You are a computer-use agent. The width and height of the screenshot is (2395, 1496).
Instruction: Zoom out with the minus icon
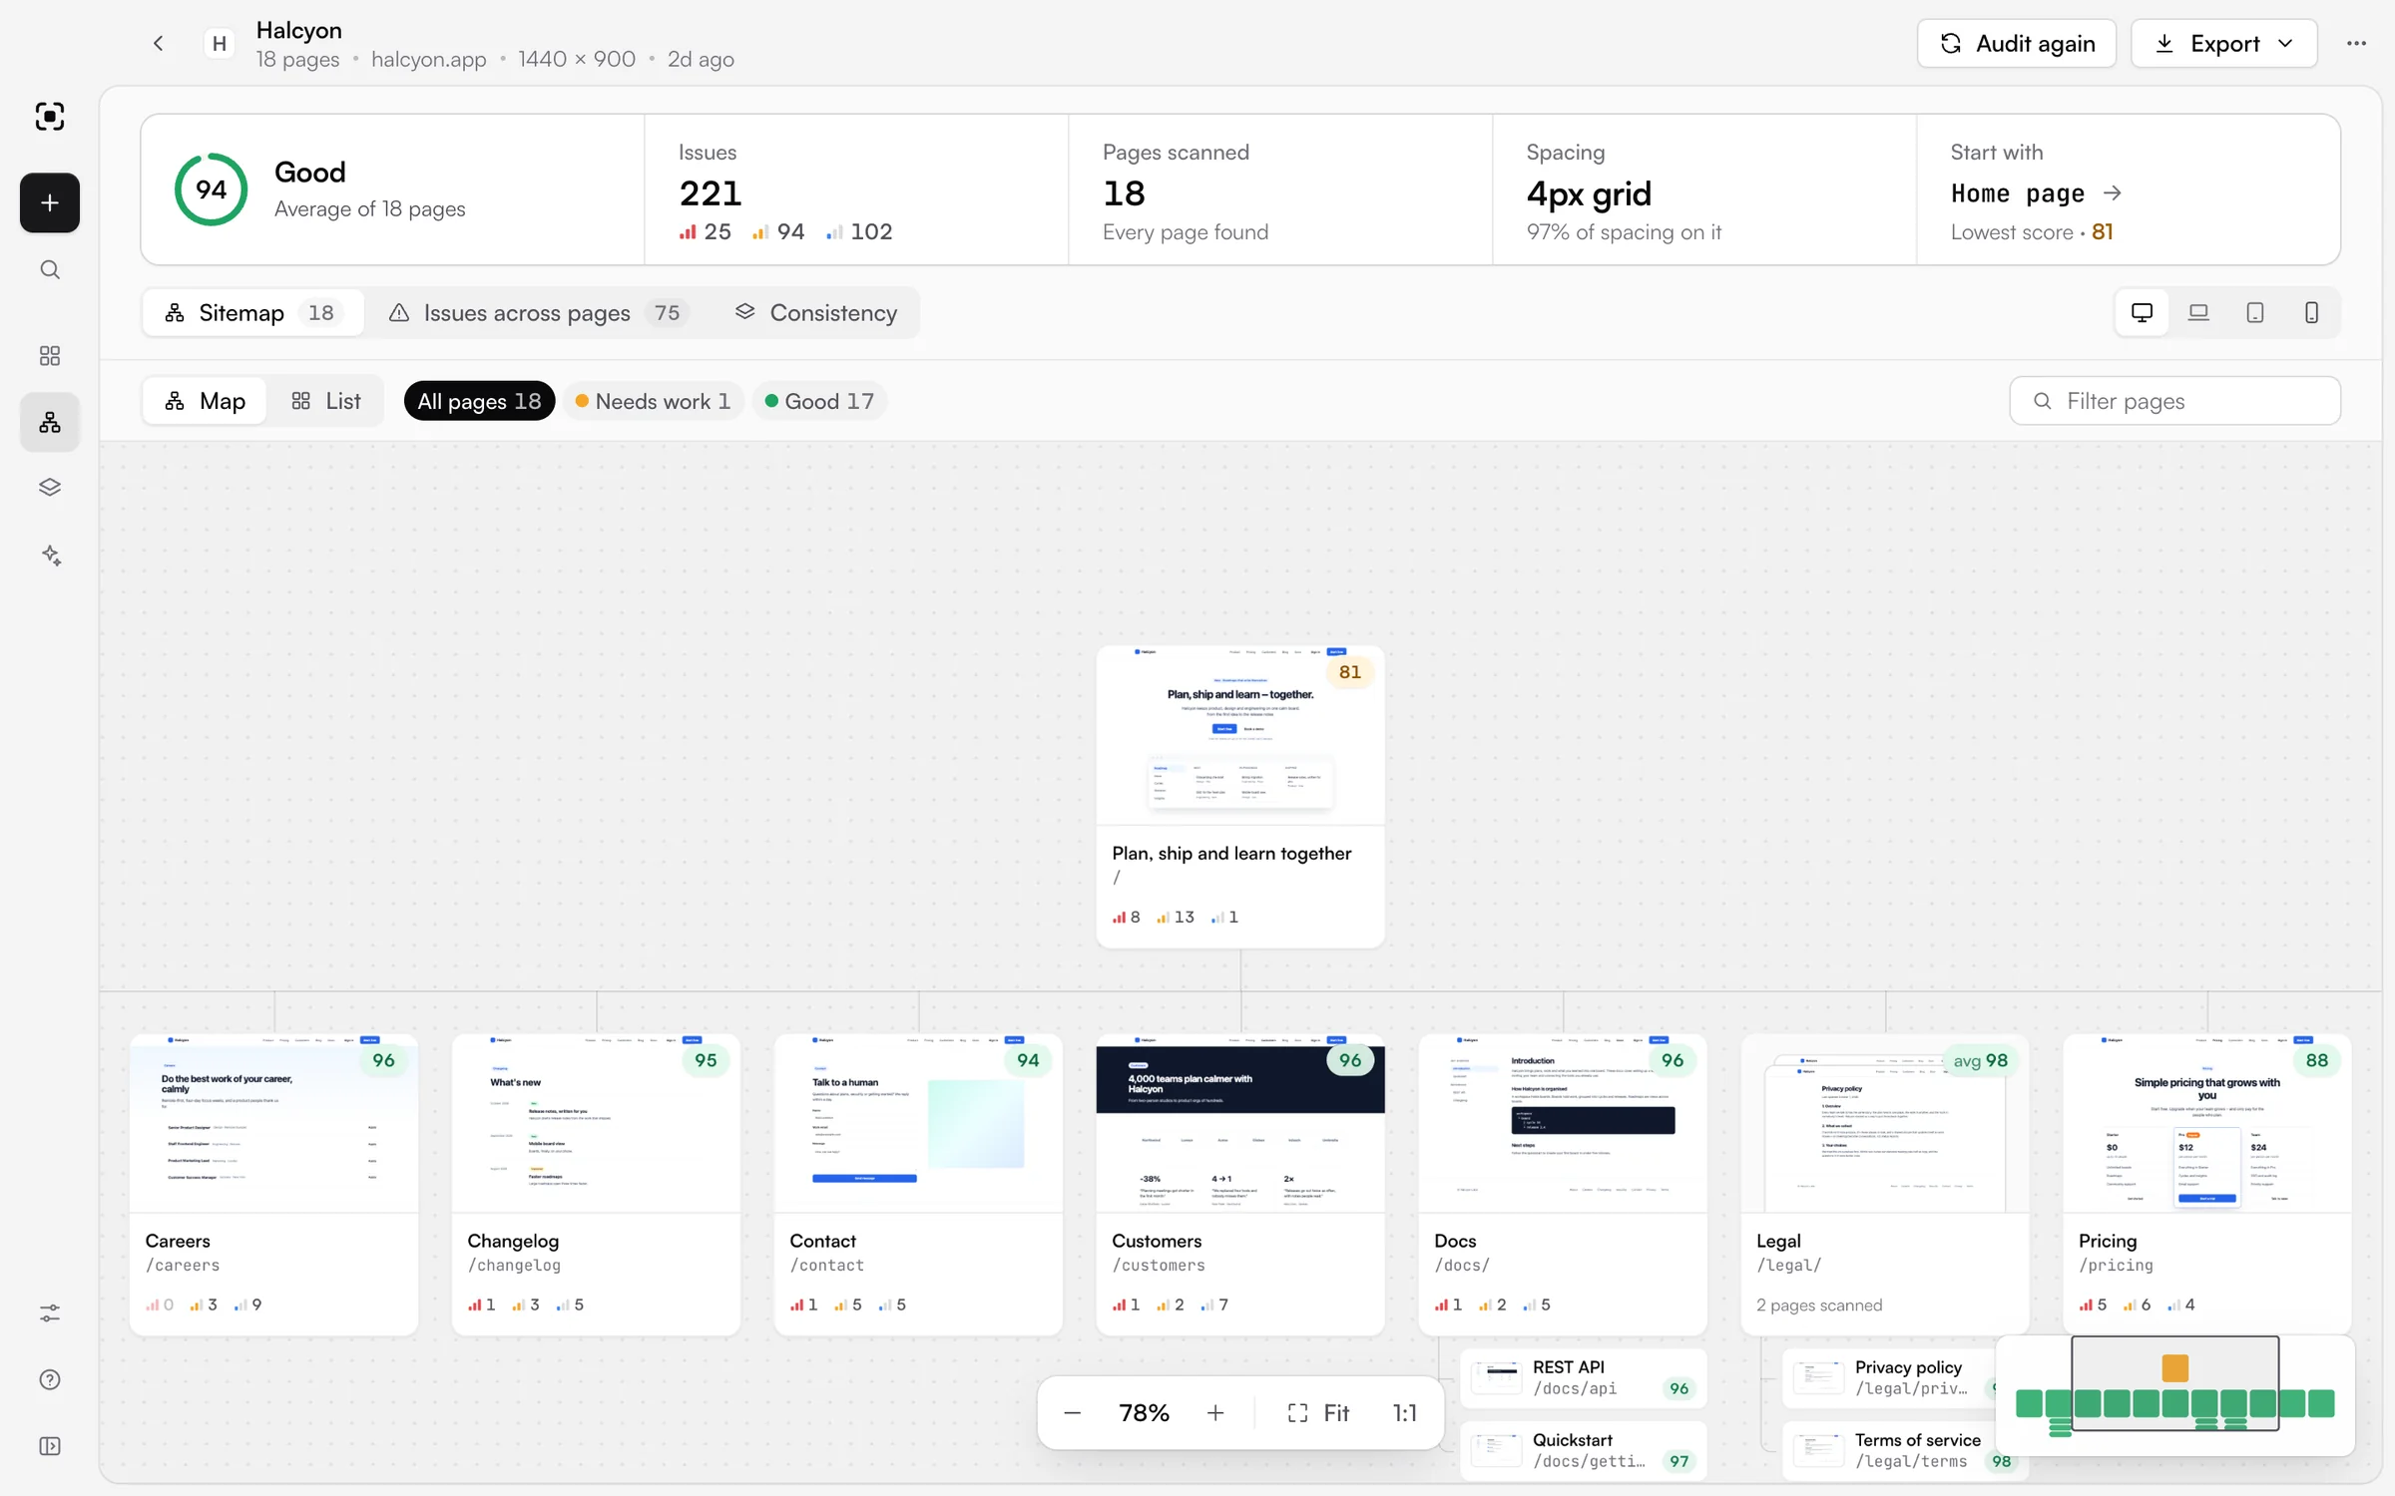1072,1413
